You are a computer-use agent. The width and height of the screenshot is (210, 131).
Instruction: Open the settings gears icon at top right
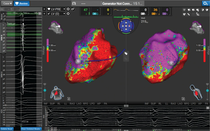coord(206,3)
